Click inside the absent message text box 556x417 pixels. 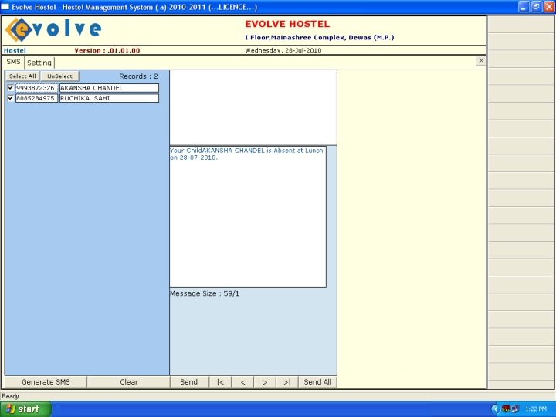pyautogui.click(x=248, y=217)
